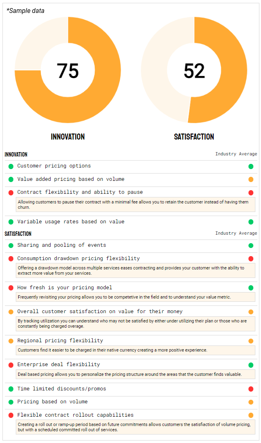Click industry average dot for Value added pricing
Screen dimensions: 261x443
tap(251, 180)
